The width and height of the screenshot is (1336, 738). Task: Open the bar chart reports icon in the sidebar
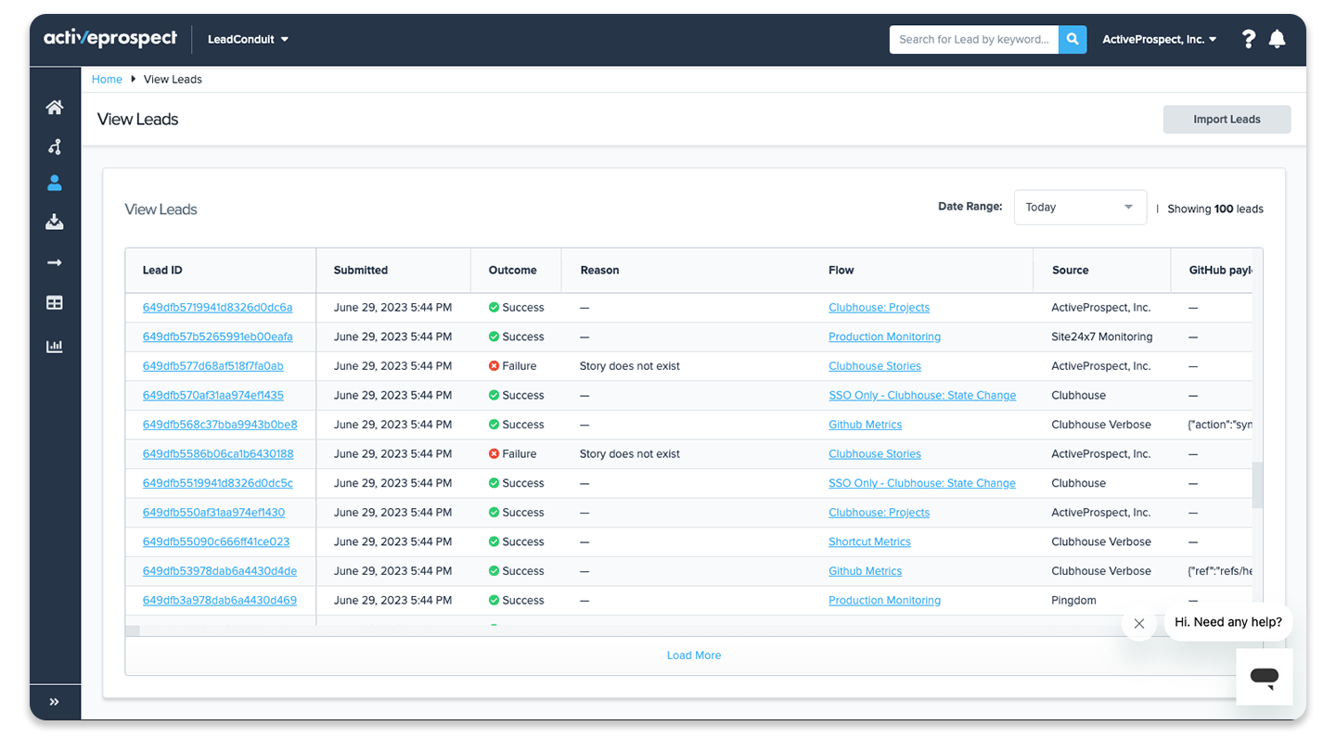(55, 346)
